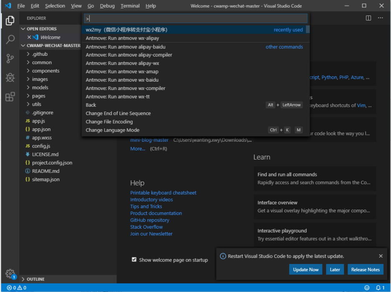Screen dimensions: 391x292
Task: Open the GitHub repository link
Action: tap(150, 220)
